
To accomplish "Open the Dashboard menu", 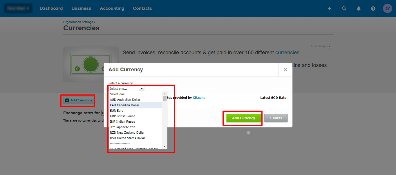I will (51, 8).
